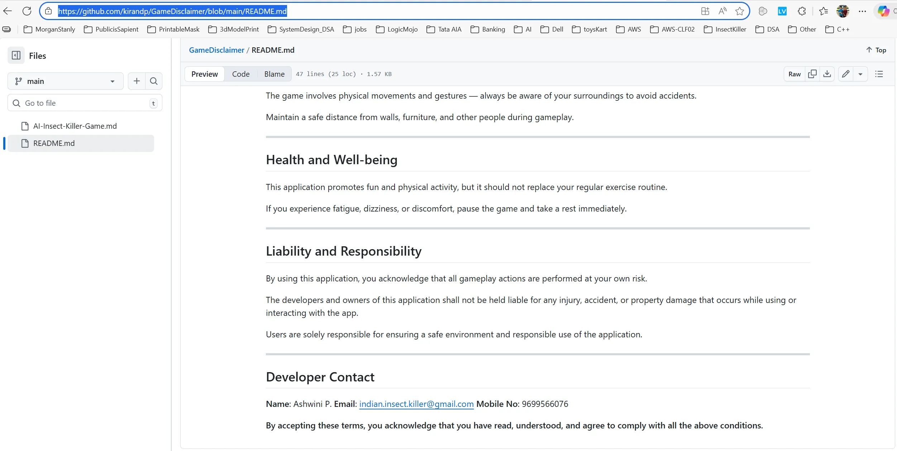View site information lock icon in address bar
Screen dimensions: 897x451
pos(48,11)
